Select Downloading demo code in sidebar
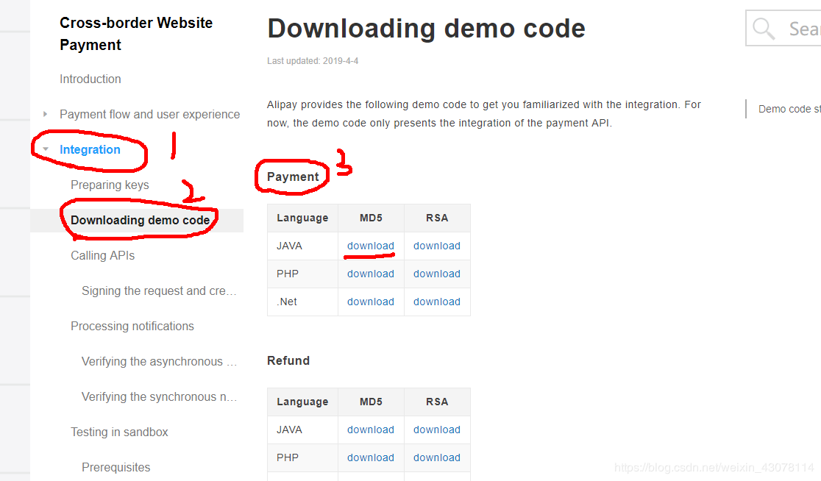Screen dimensions: 821x481 tap(141, 221)
